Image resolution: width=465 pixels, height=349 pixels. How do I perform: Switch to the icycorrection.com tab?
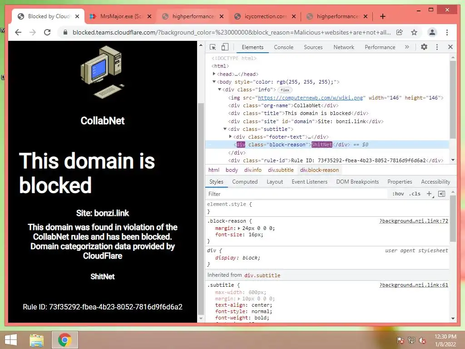point(265,16)
